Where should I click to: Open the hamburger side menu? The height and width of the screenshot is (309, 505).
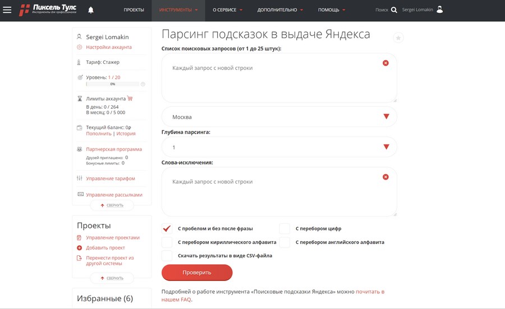tap(7, 10)
